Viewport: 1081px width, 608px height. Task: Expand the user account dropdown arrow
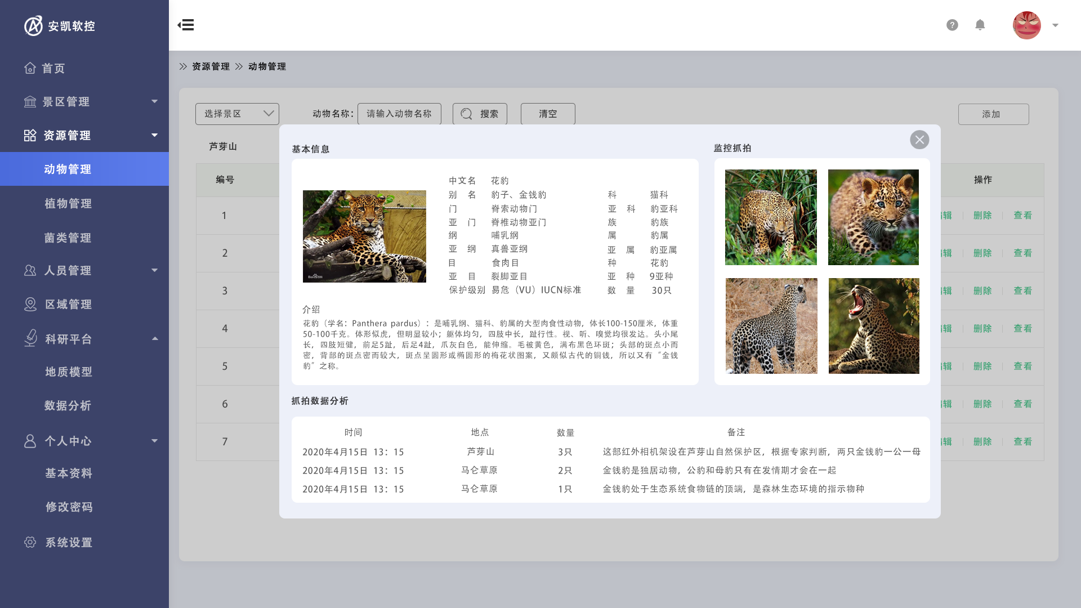click(x=1056, y=25)
